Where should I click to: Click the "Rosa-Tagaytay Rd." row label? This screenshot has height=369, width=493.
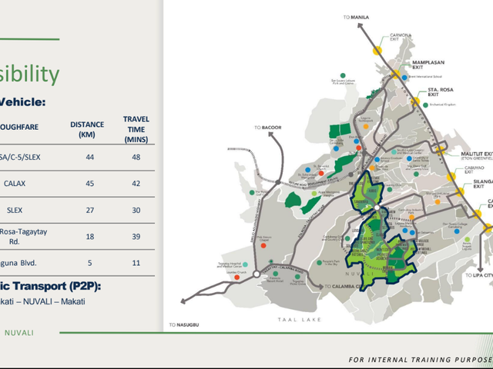pos(23,237)
